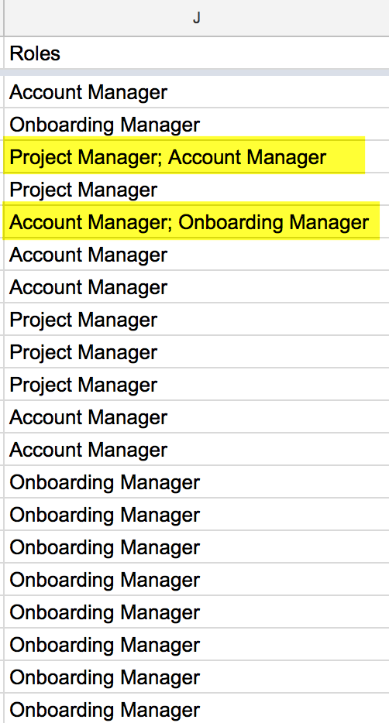Screen dimensions: 389x723
Task: Select Account Manager cell just below second highlighted row
Action: point(197,255)
